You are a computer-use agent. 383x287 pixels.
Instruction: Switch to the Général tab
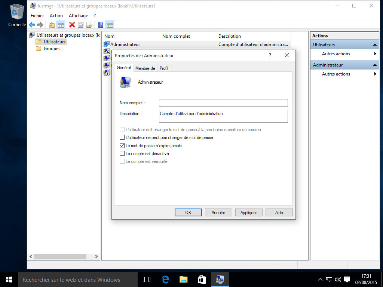(x=123, y=68)
